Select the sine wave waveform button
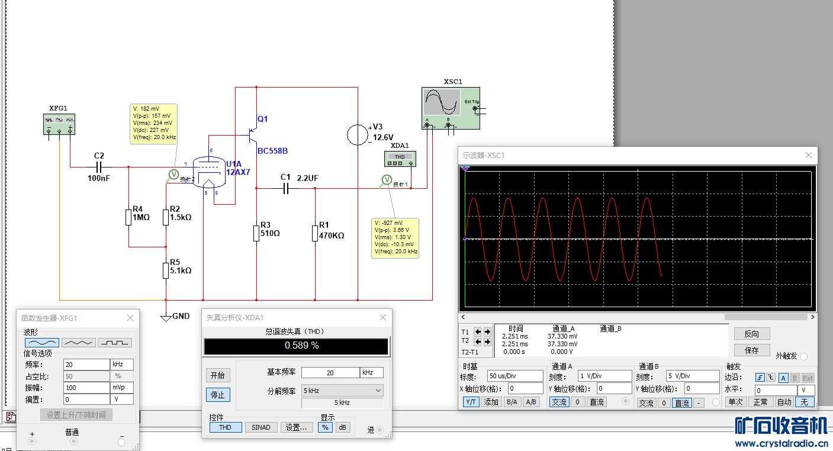This screenshot has height=451, width=833. coord(41,343)
